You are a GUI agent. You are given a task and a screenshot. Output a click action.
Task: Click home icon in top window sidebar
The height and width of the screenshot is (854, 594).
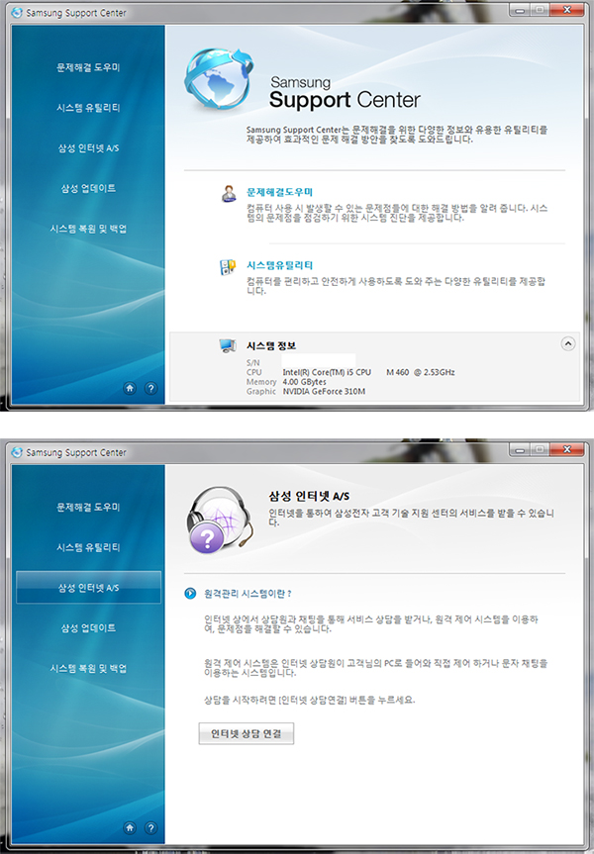[130, 388]
